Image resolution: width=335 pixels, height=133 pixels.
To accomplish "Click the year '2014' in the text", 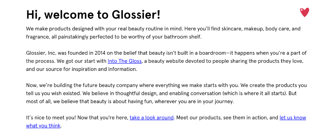I will click(x=100, y=53).
